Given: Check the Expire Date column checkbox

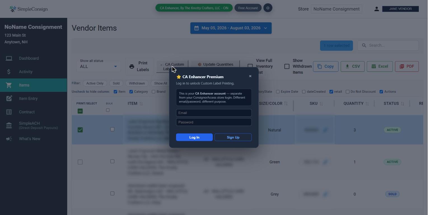Looking at the screenshot, I should (x=278, y=92).
